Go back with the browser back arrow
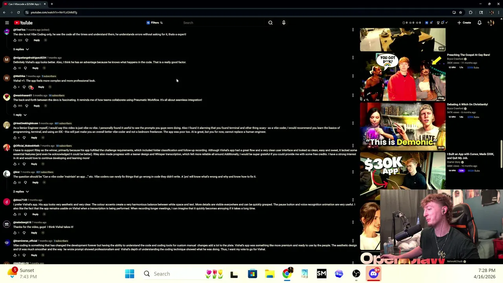The image size is (503, 283). click(4, 12)
